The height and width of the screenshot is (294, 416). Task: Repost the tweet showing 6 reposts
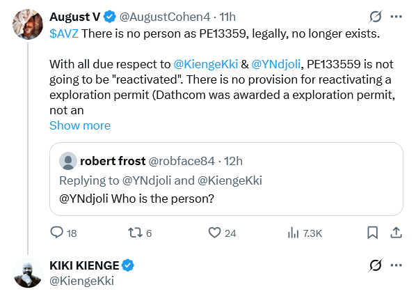134,233
